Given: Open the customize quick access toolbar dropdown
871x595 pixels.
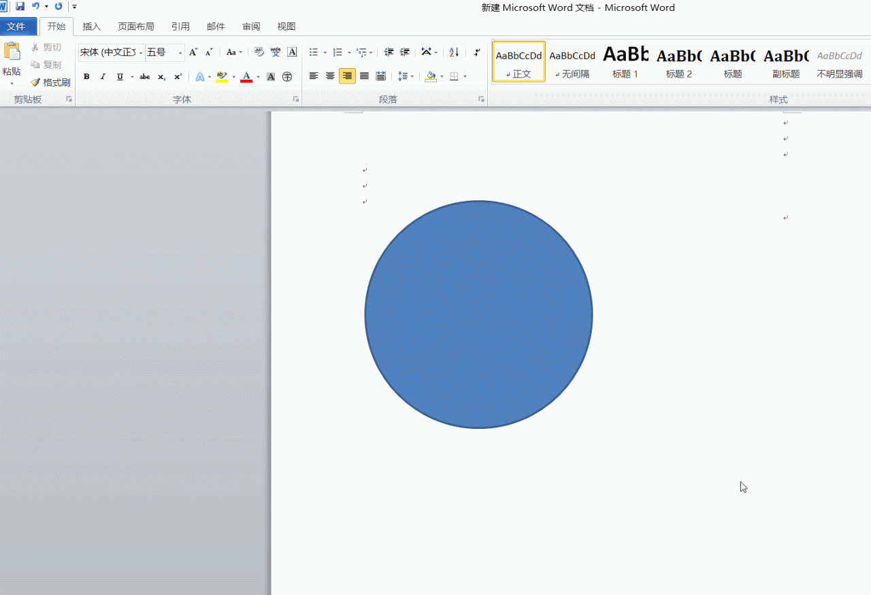Looking at the screenshot, I should (x=74, y=6).
